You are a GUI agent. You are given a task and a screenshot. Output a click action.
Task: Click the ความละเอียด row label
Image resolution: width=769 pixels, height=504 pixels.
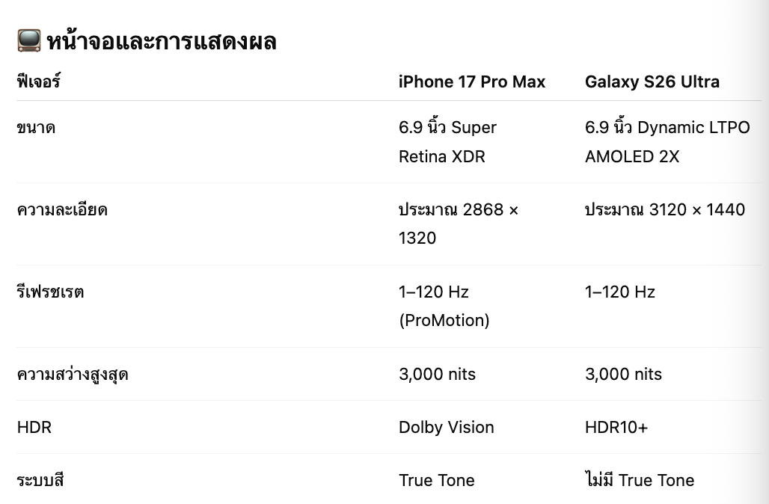[62, 210]
